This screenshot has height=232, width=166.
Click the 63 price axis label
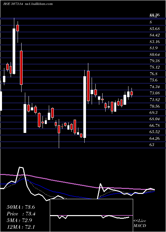click(152, 145)
